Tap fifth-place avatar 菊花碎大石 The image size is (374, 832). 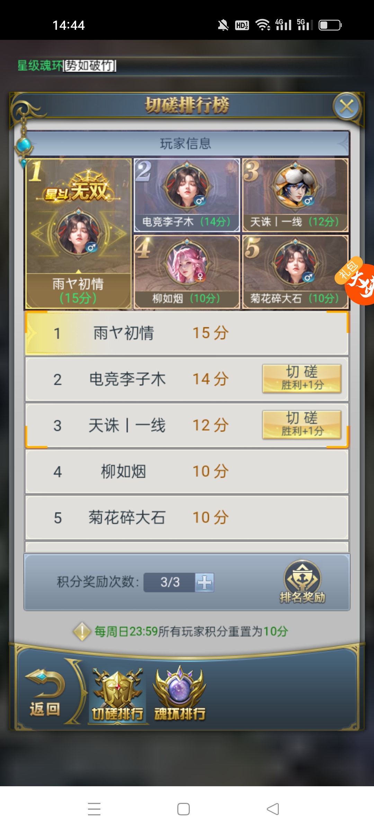(295, 263)
